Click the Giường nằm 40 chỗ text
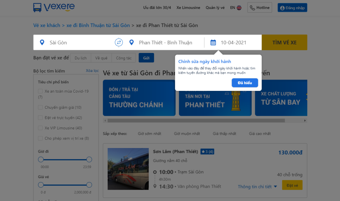This screenshot has width=340, height=201. click(170, 161)
